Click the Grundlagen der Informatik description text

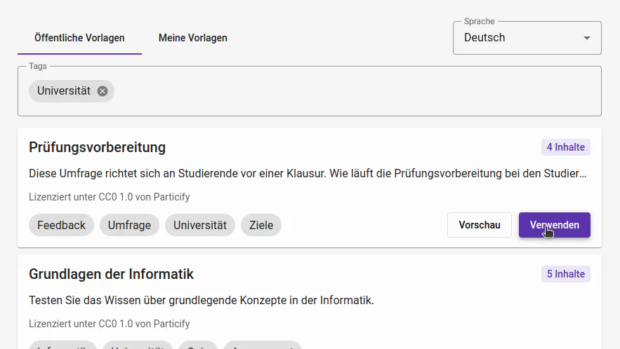pos(201,300)
